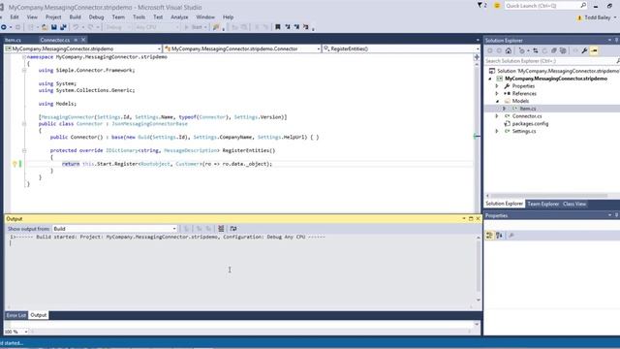Switch to Team Explorer tab
The width and height of the screenshot is (620, 349).
542,204
